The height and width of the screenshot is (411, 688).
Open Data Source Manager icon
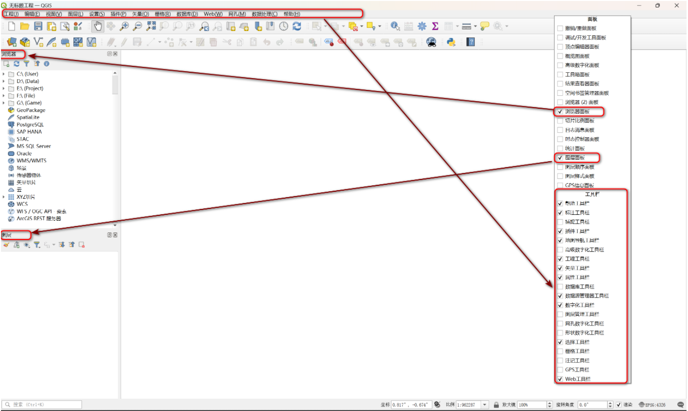coord(12,42)
